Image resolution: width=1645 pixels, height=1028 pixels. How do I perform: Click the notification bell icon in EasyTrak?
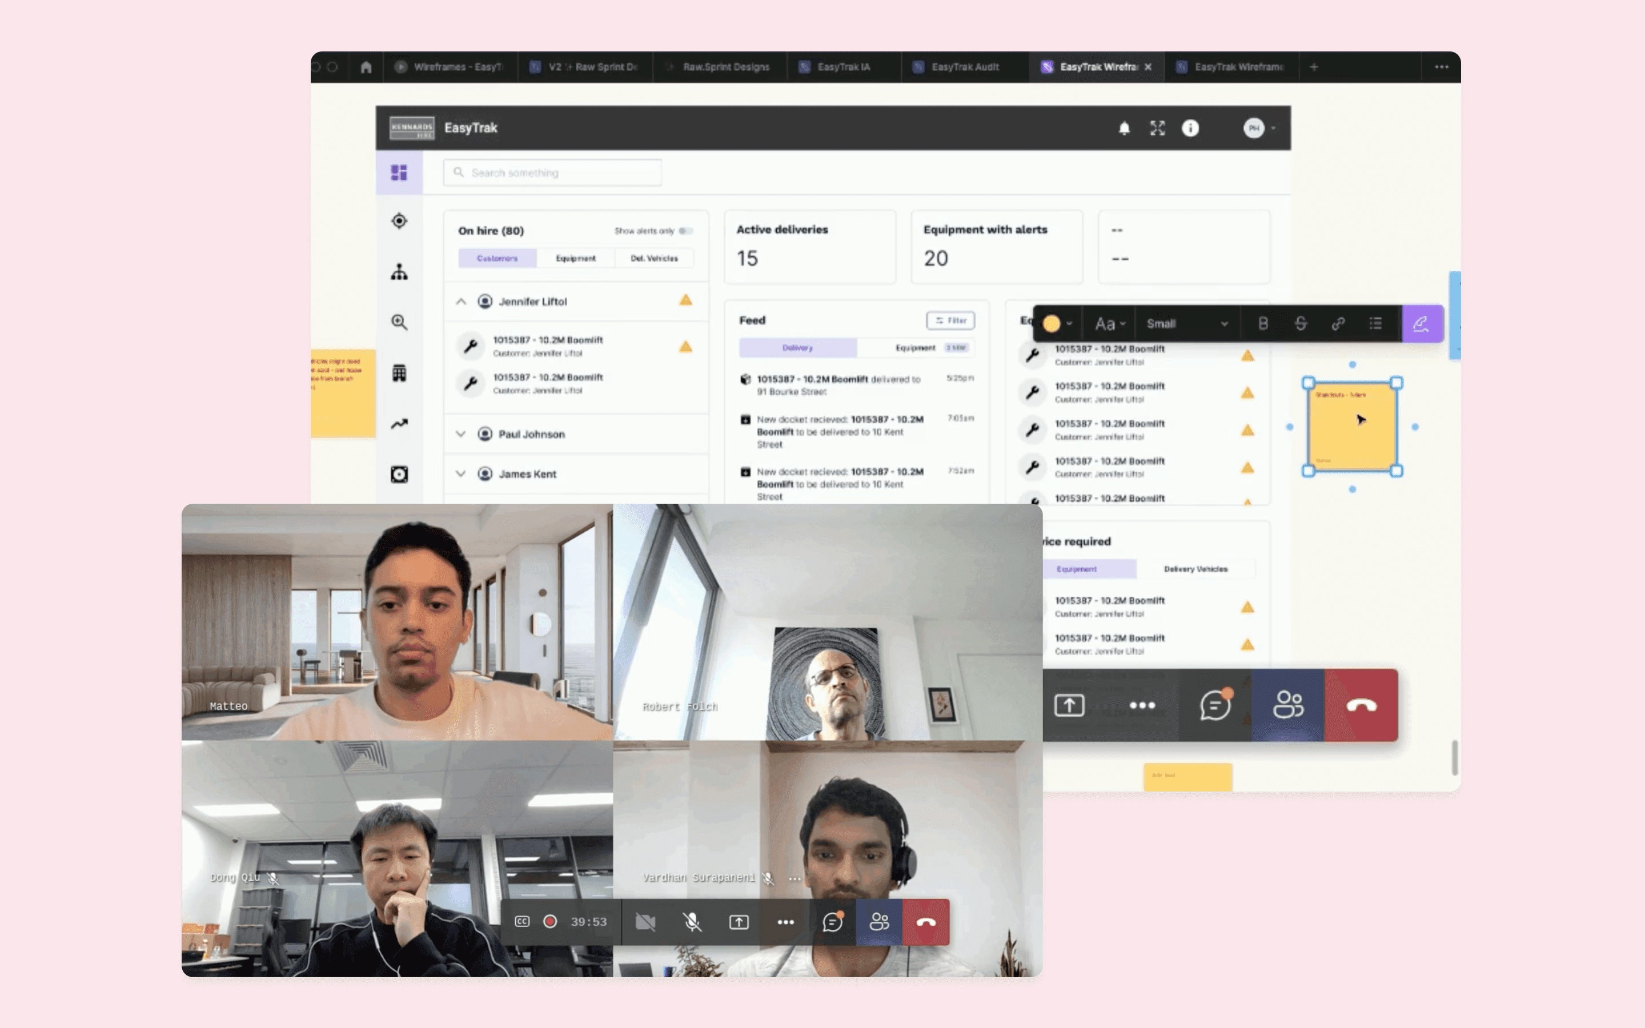point(1124,128)
